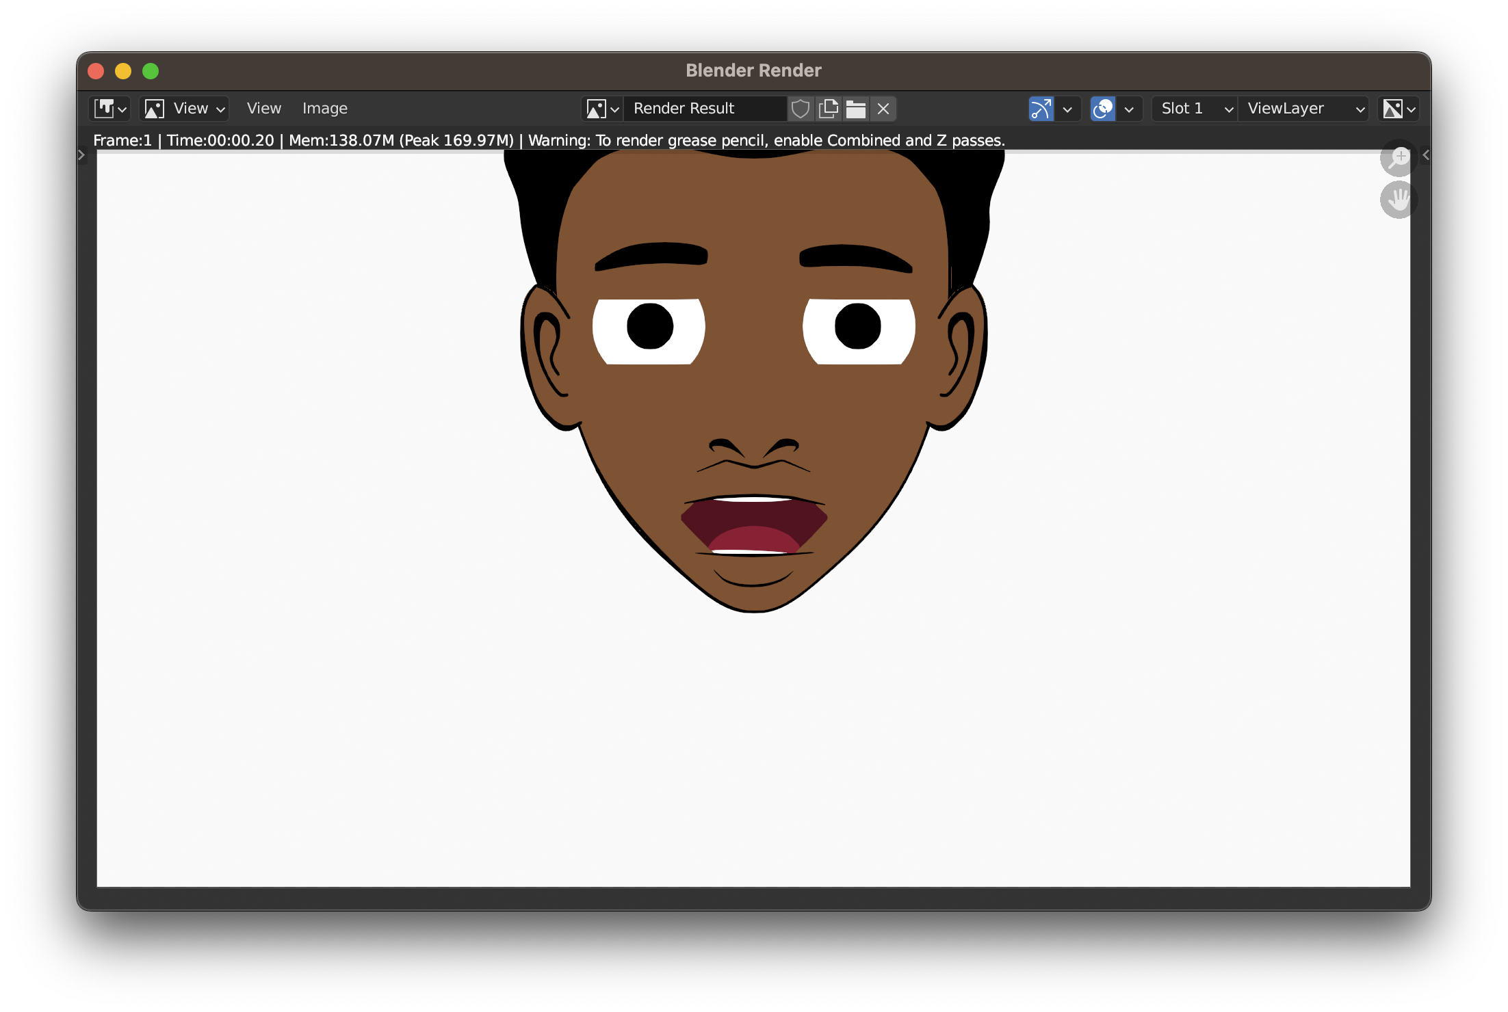Expand the right sidebar region arrow
Image resolution: width=1508 pixels, height=1012 pixels.
click(x=1425, y=155)
